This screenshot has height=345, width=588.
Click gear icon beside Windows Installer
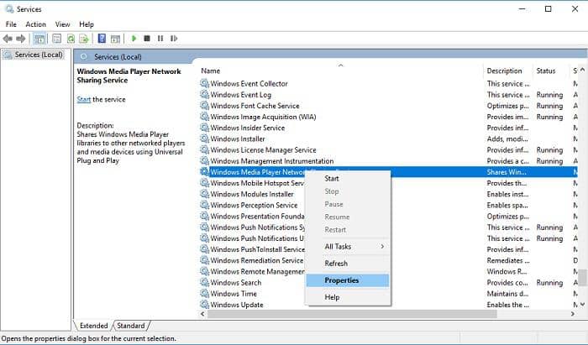tap(204, 139)
